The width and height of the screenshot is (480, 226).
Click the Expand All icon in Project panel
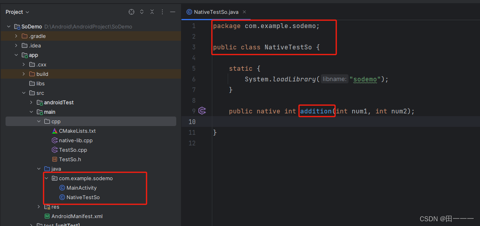point(142,12)
